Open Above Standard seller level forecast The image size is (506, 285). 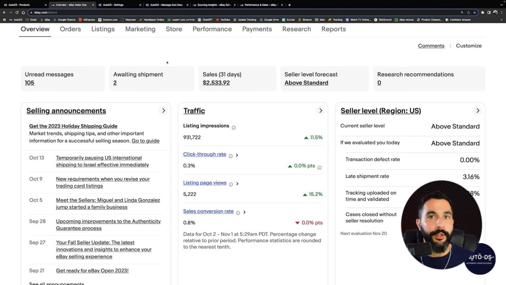click(x=307, y=83)
